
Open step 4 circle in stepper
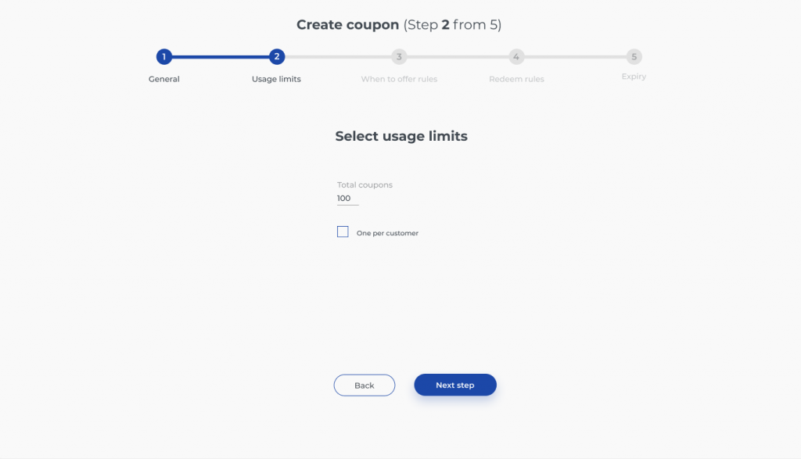(x=516, y=56)
